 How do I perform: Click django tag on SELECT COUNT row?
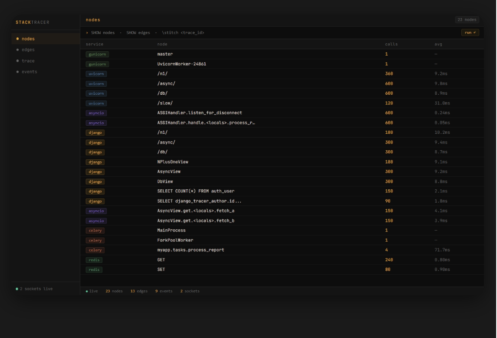[95, 192]
